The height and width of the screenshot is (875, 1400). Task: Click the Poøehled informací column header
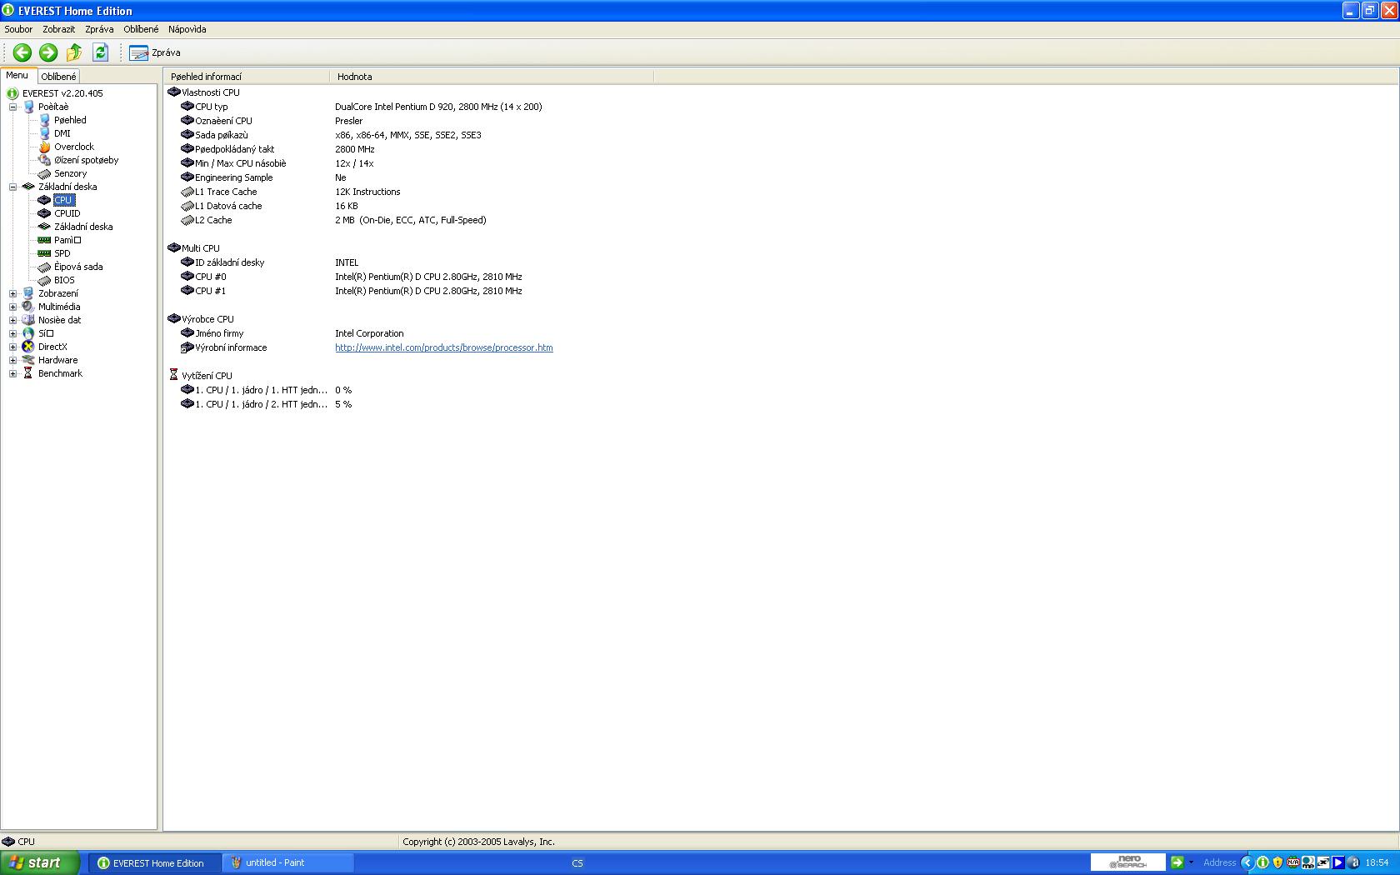point(247,77)
